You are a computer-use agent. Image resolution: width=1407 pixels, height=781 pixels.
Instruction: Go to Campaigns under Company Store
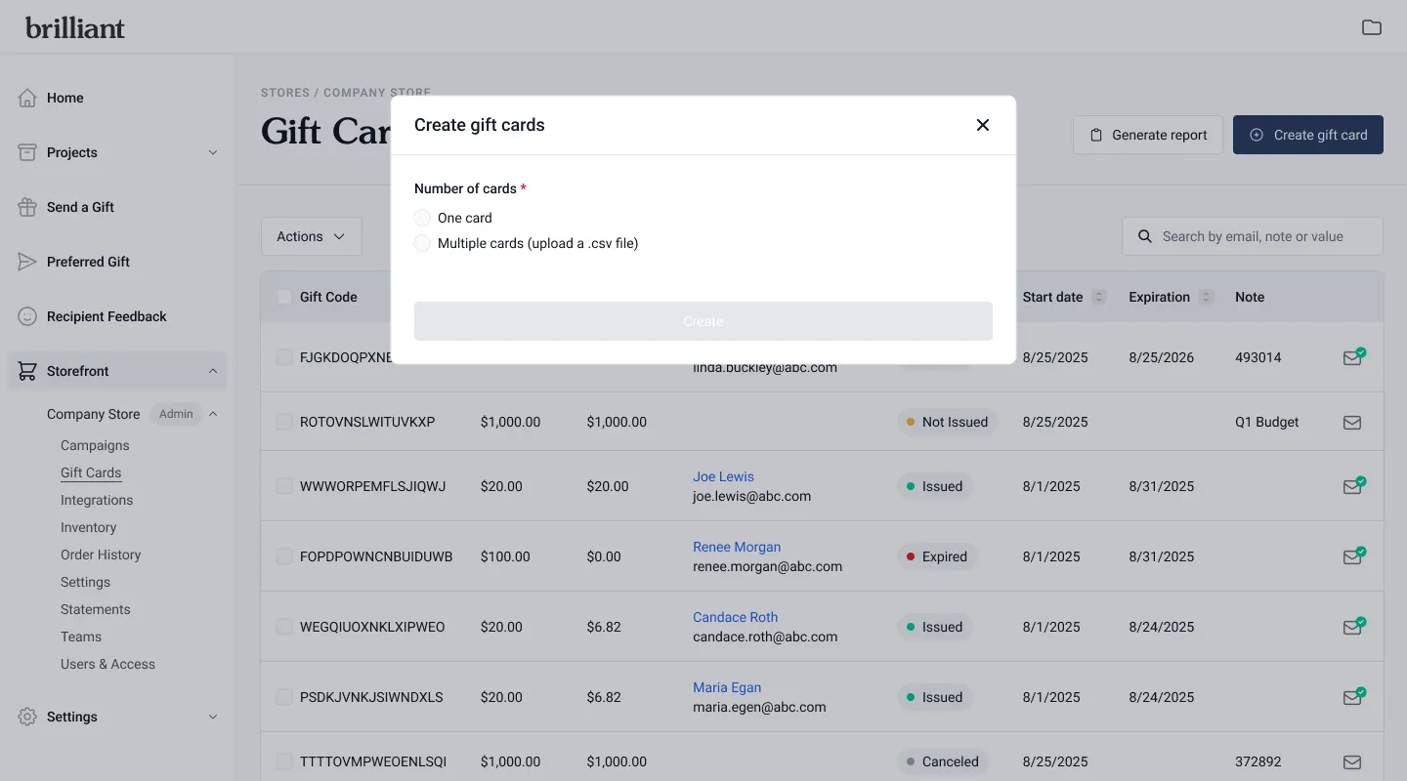95,445
